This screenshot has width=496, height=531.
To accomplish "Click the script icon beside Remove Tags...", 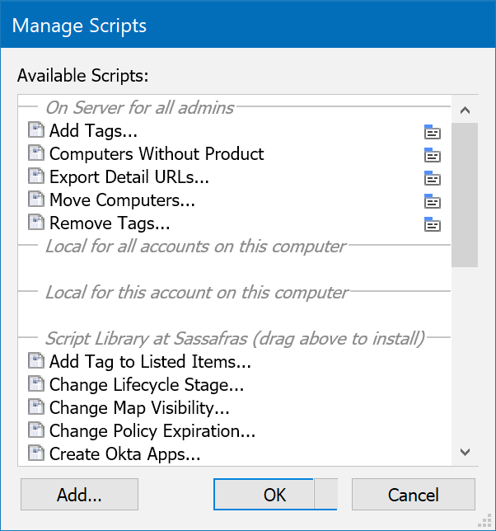I will (x=36, y=222).
